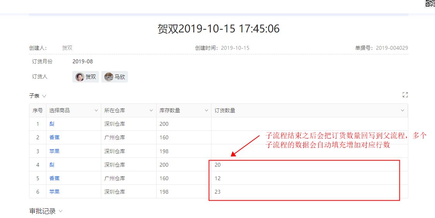Image resolution: width=435 pixels, height=218 pixels.
Task: Open the 选择商品 column dropdown arrow
Action: [96, 110]
